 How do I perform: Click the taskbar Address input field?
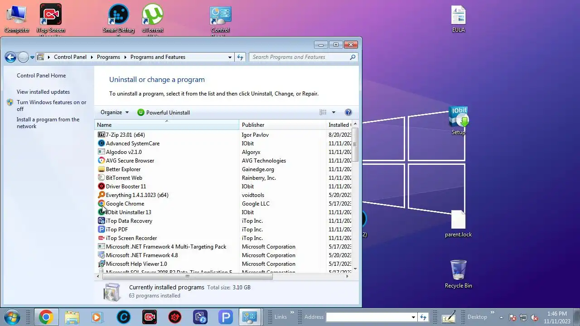[368, 317]
